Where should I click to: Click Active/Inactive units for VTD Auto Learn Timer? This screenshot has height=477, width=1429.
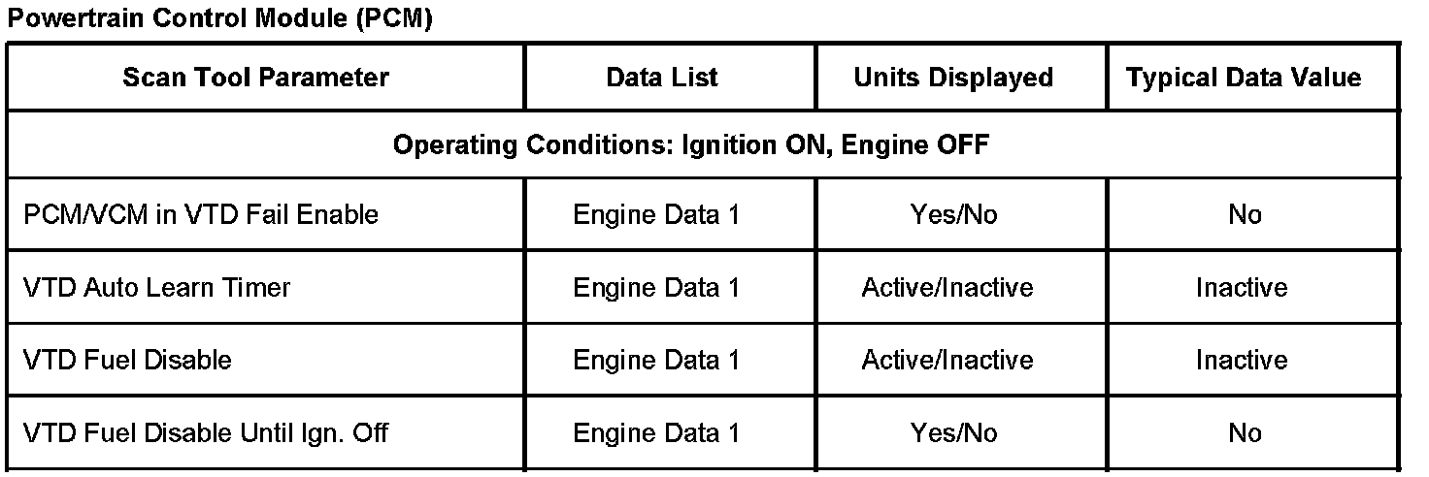(x=947, y=287)
